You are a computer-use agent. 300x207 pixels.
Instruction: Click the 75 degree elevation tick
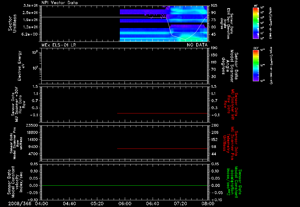[213, 20]
